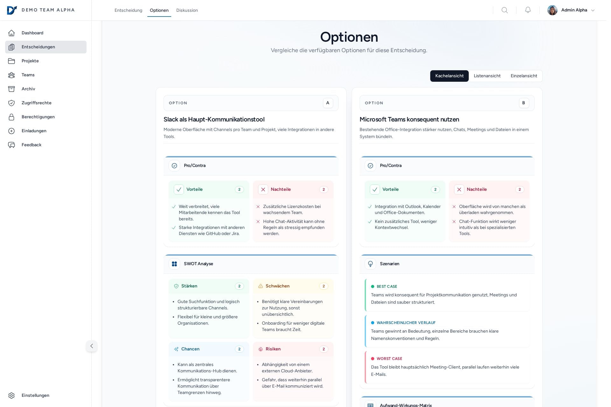Open Dashboard from the sidebar
Image resolution: width=611 pixels, height=407 pixels.
32,33
